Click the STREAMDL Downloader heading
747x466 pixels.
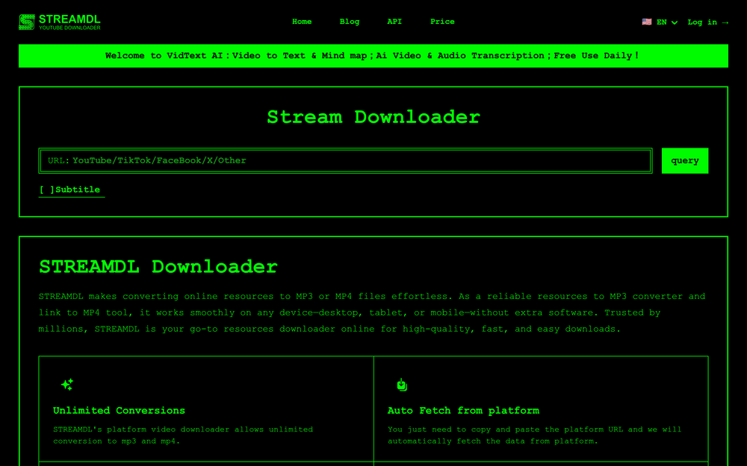(x=158, y=267)
